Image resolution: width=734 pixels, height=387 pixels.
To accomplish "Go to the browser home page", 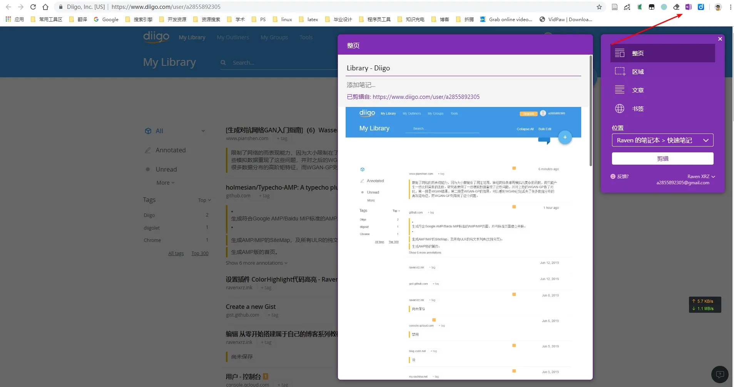I will [x=45, y=7].
